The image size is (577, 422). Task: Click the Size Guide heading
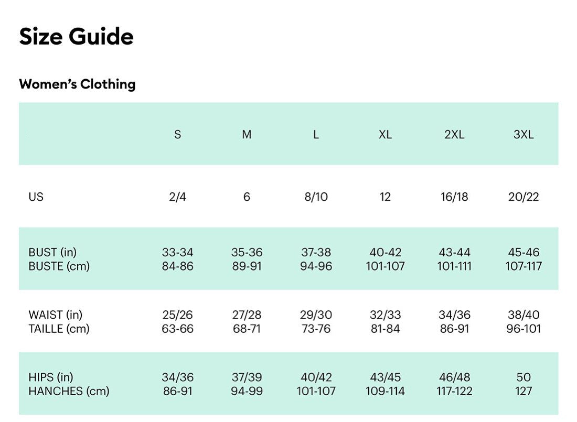click(76, 36)
